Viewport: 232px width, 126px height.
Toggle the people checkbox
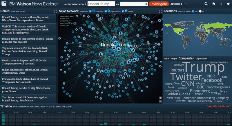[x=123, y=11]
